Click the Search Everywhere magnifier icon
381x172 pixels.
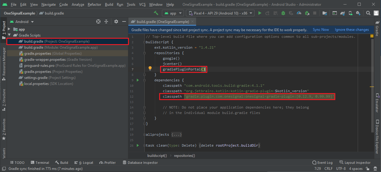tap(368, 13)
